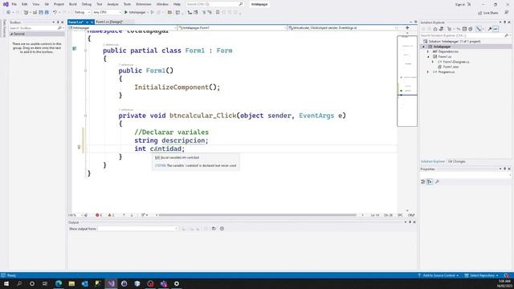514x289 pixels.
Task: Collapse the General toolbox group
Action: tap(12, 34)
